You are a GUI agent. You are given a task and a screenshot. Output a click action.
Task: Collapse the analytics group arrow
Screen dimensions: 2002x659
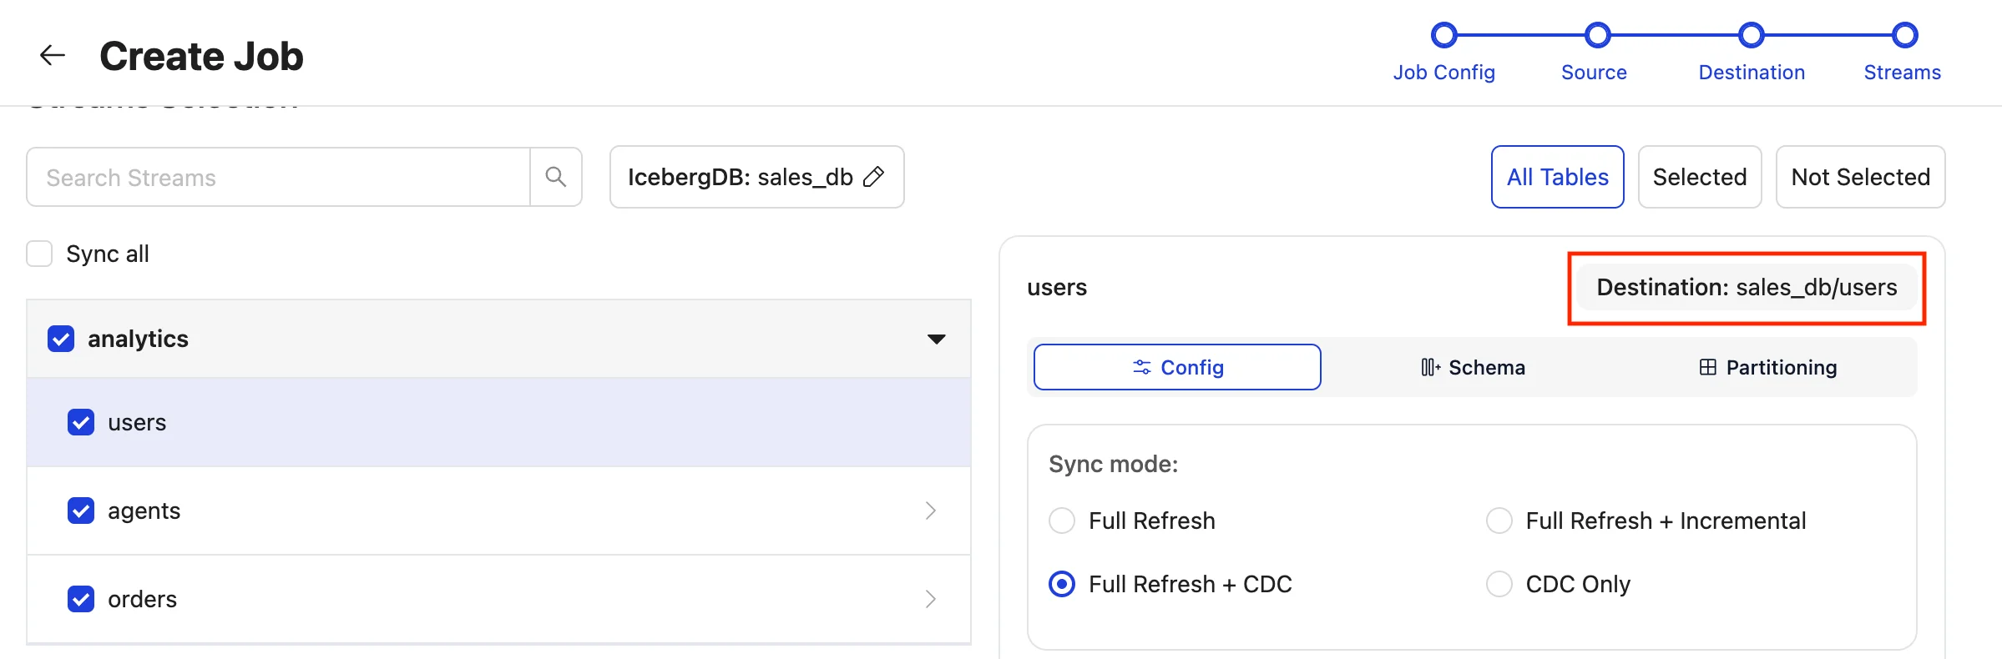tap(937, 339)
